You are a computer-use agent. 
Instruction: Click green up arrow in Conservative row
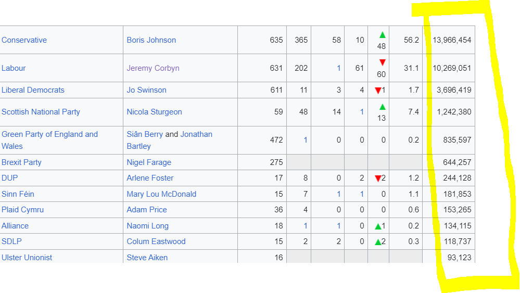[383, 34]
